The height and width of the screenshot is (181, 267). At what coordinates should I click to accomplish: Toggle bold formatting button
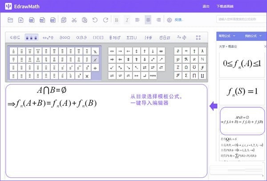pos(117,20)
